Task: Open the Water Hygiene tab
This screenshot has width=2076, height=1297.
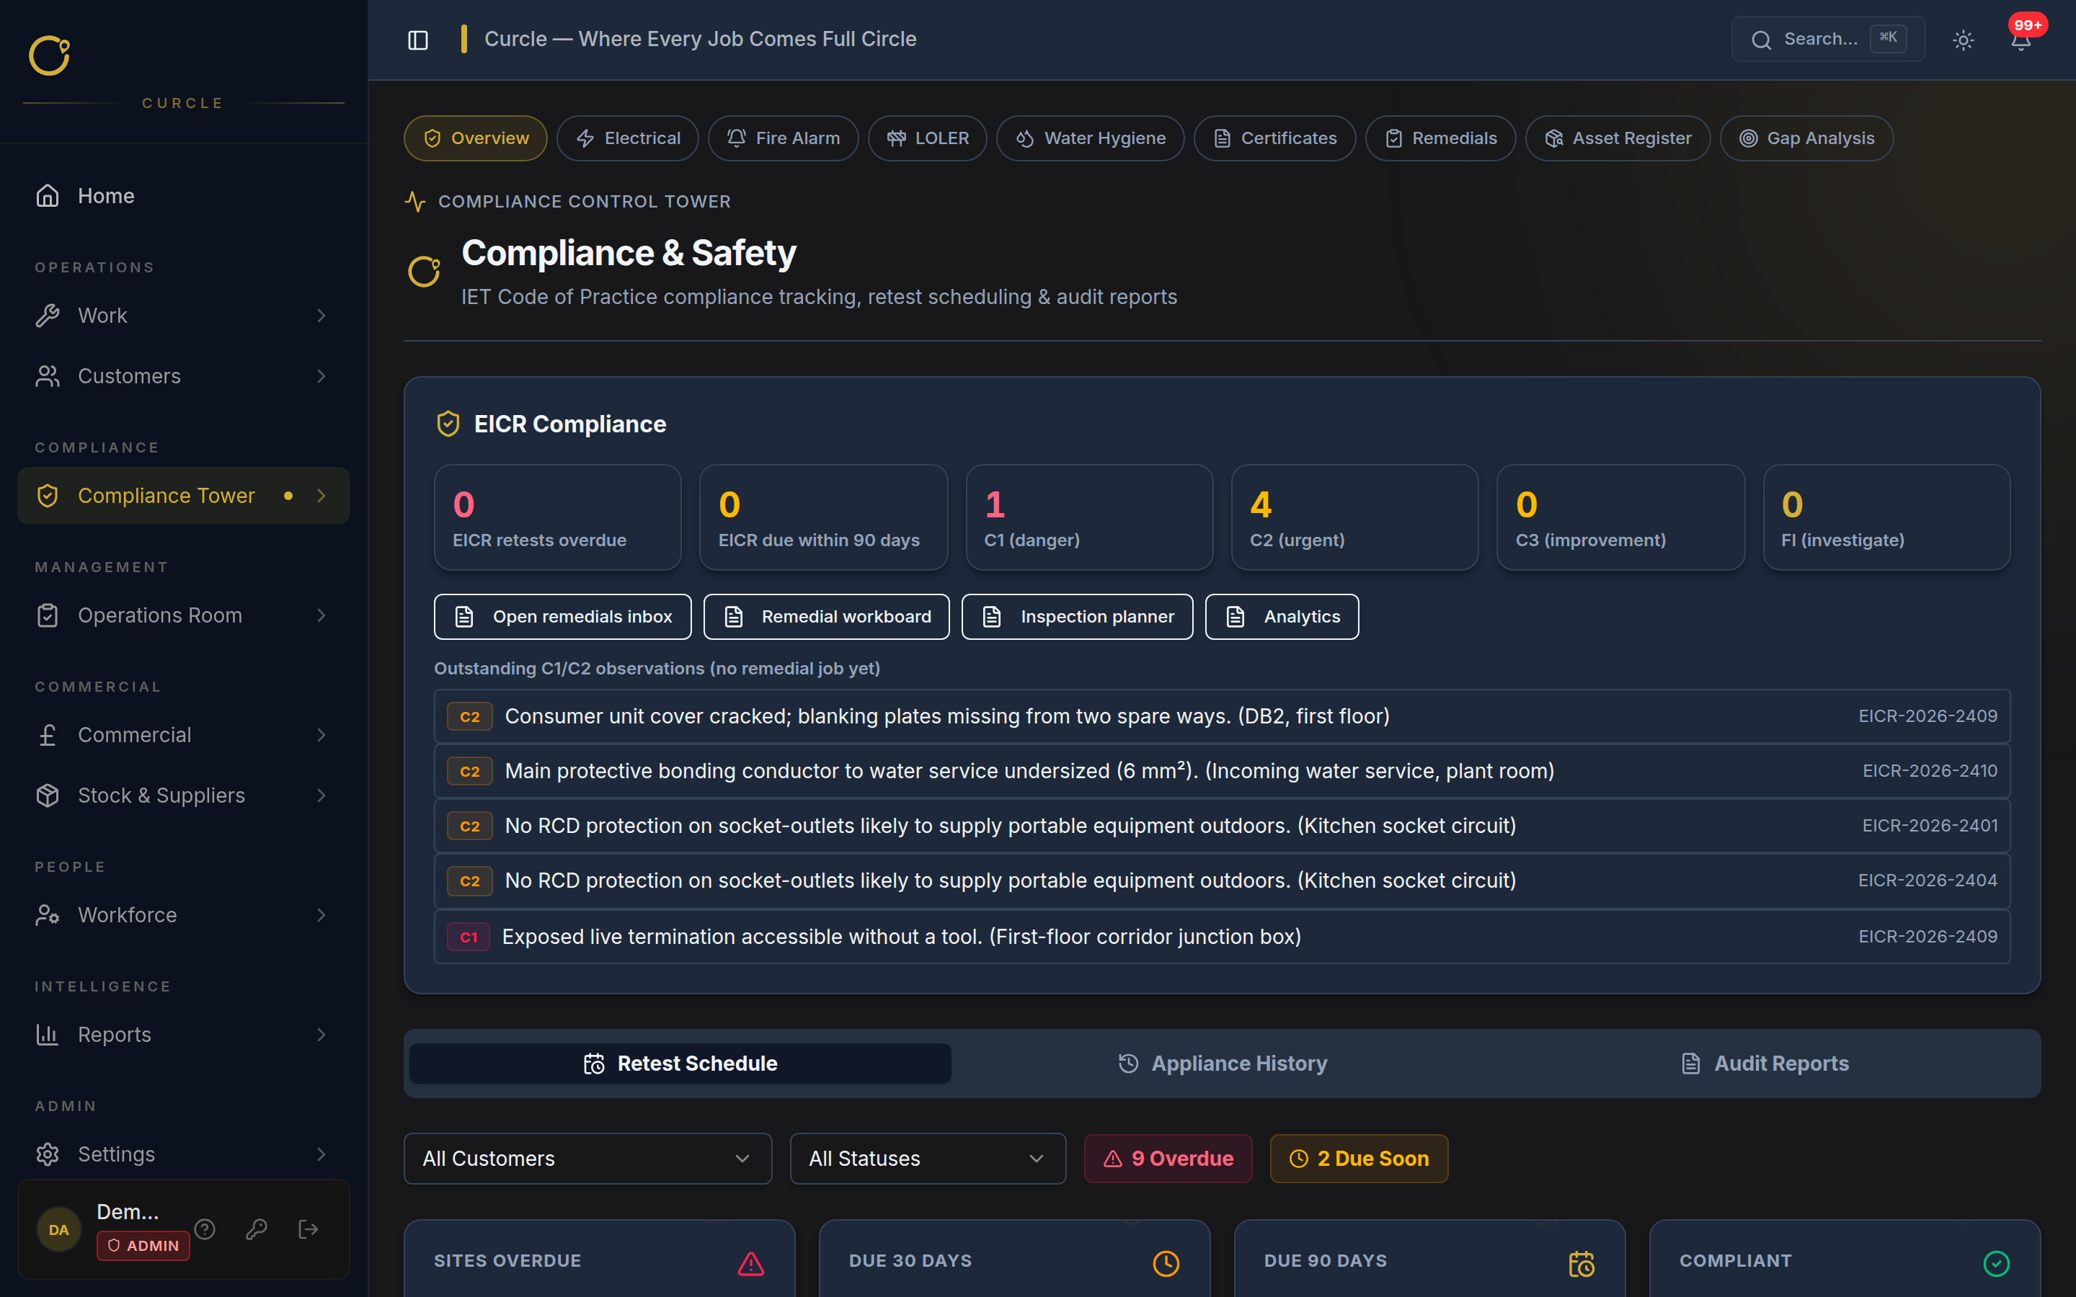Action: (1091, 138)
